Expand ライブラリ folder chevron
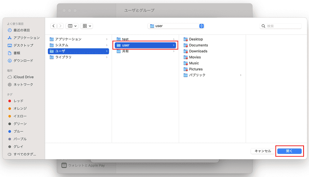Image resolution: width=309 pixels, height=177 pixels. [x=107, y=57]
